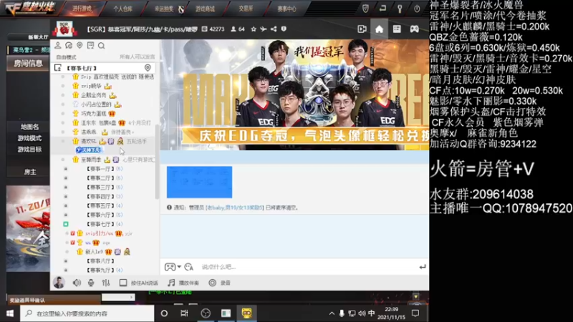
Task: Open the video live view icon
Action: 362,29
